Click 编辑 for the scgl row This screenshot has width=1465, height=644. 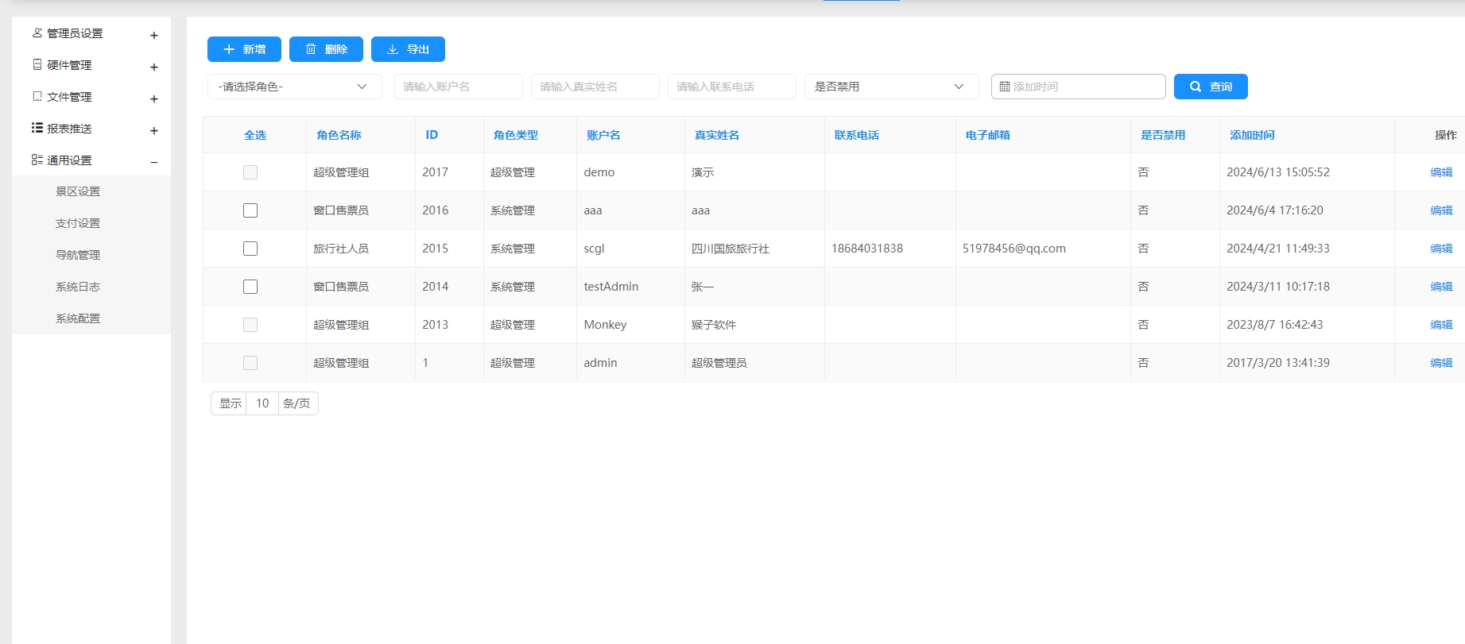coord(1441,249)
